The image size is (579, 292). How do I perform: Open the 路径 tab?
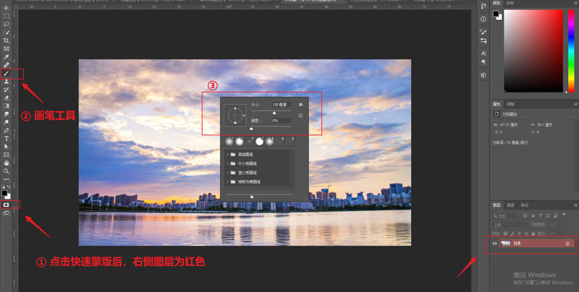524,205
